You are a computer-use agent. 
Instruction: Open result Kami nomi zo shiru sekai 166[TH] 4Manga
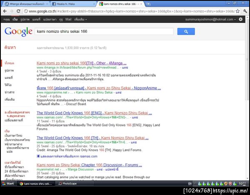click(x=82, y=63)
